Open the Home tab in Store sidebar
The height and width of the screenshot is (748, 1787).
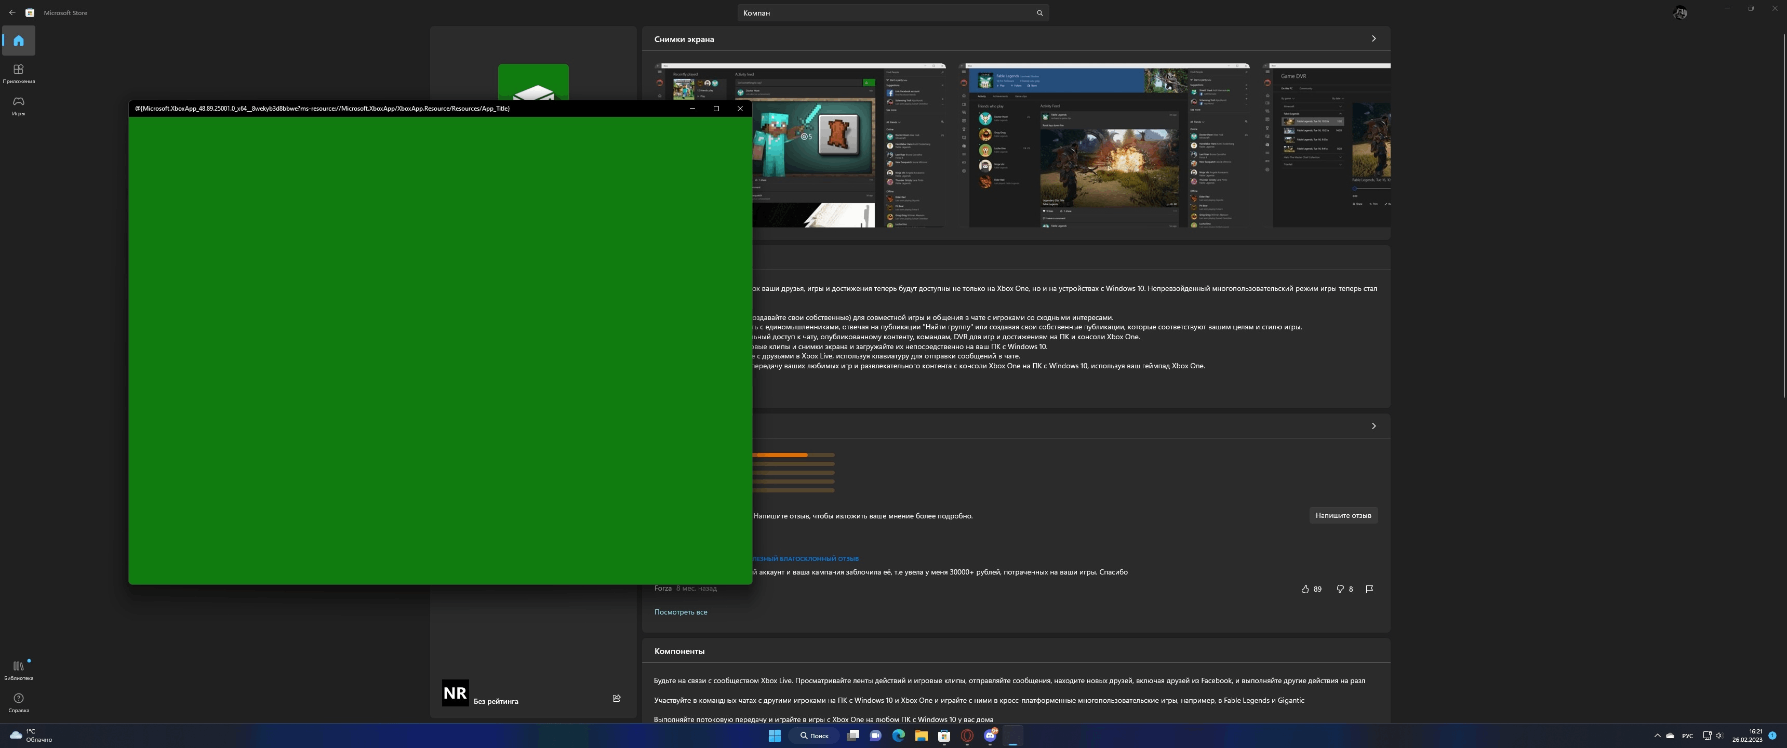19,41
